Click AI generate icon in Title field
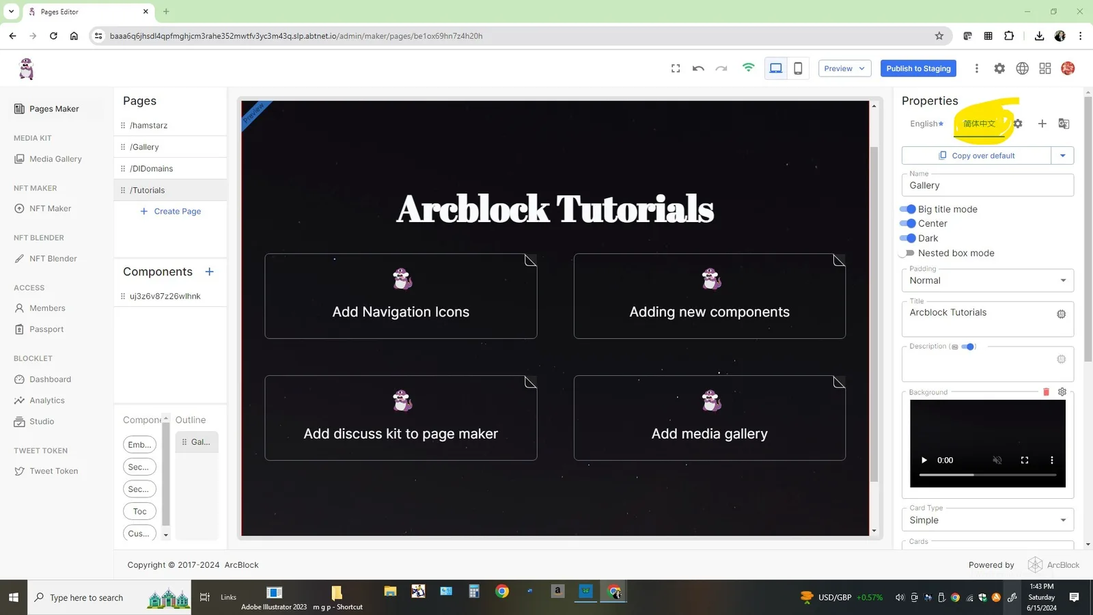 (1061, 314)
